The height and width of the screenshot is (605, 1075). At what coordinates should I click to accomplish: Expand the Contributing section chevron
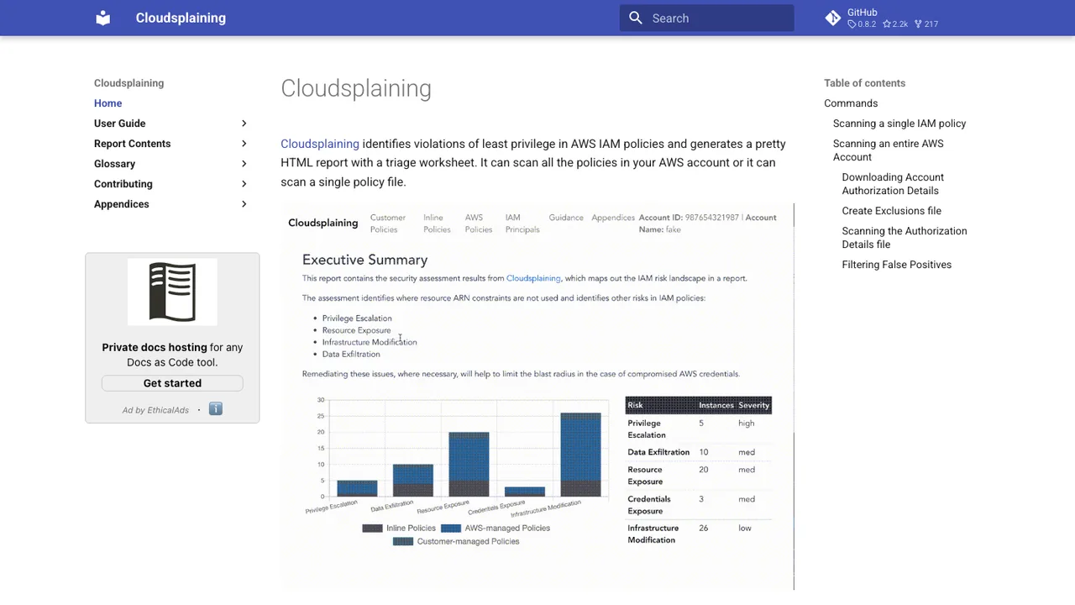click(x=244, y=184)
